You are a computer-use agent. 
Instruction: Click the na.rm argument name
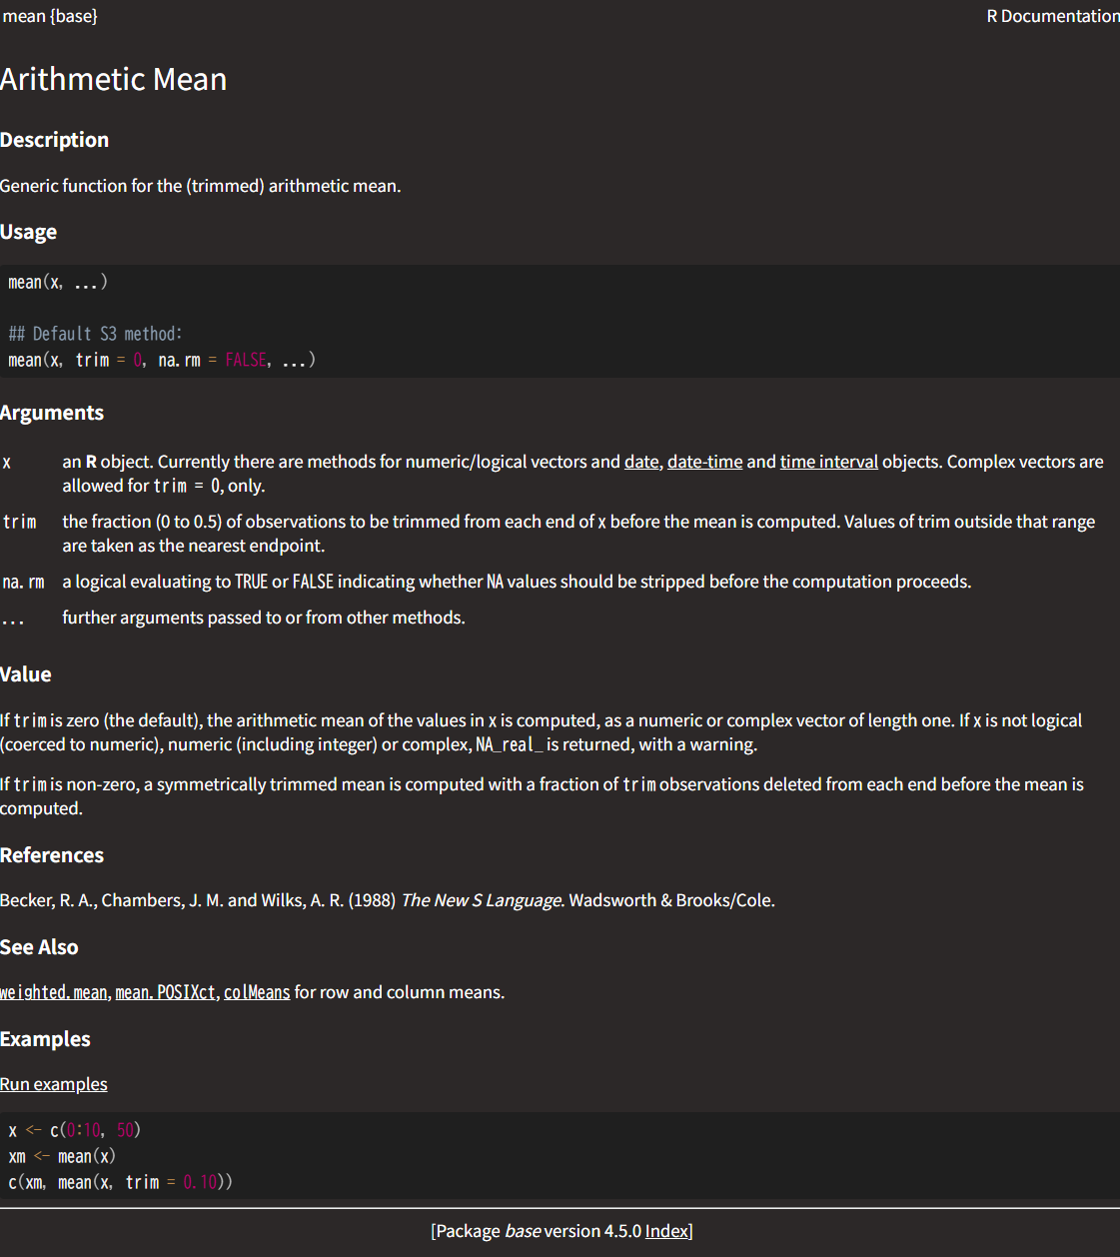(x=23, y=582)
